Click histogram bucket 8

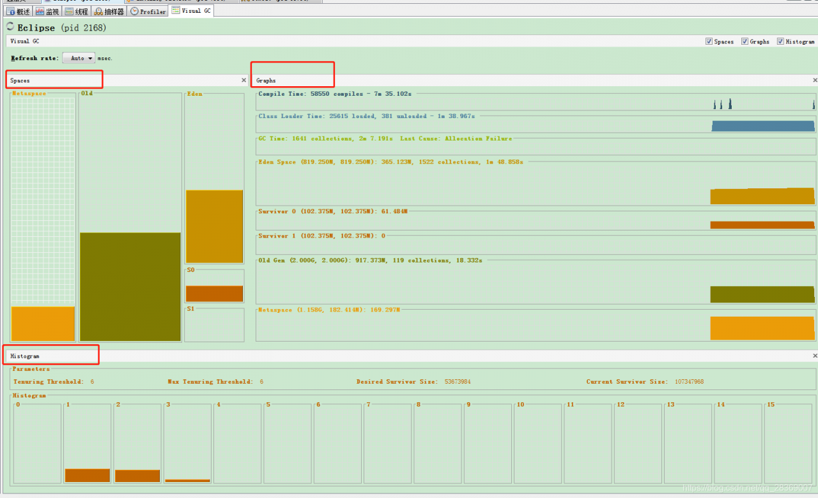pos(438,443)
